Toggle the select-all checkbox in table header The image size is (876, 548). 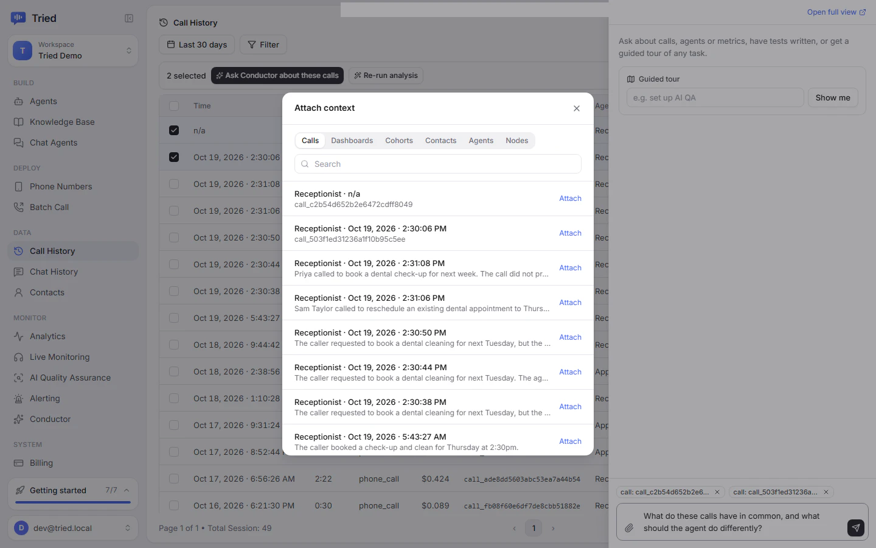pos(174,106)
